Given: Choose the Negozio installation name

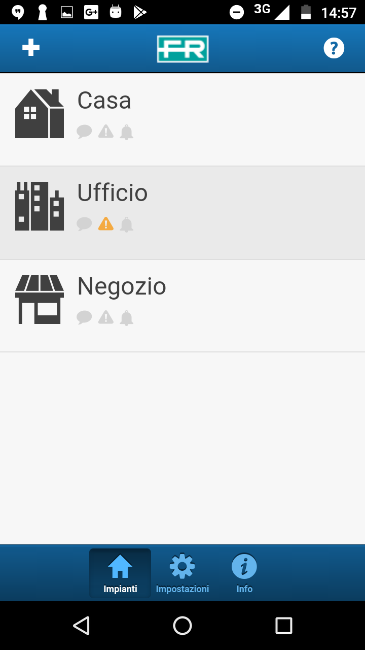Looking at the screenshot, I should click(122, 286).
